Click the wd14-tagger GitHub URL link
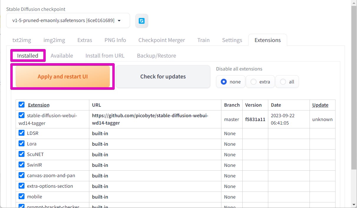Screen dimensions: 357x208 [150, 119]
